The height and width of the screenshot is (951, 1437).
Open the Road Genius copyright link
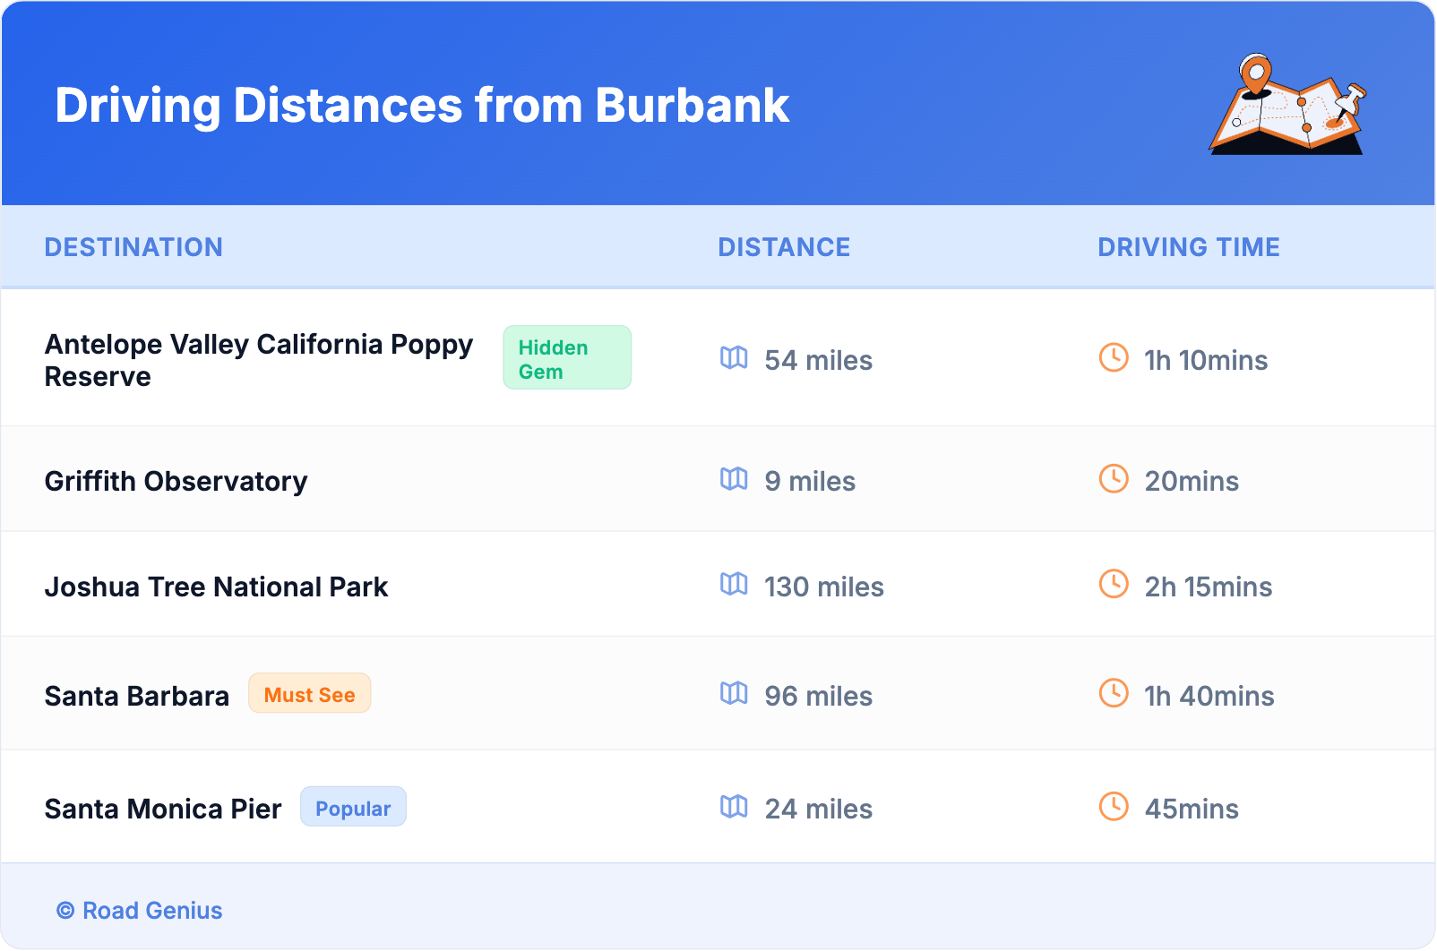tap(140, 911)
